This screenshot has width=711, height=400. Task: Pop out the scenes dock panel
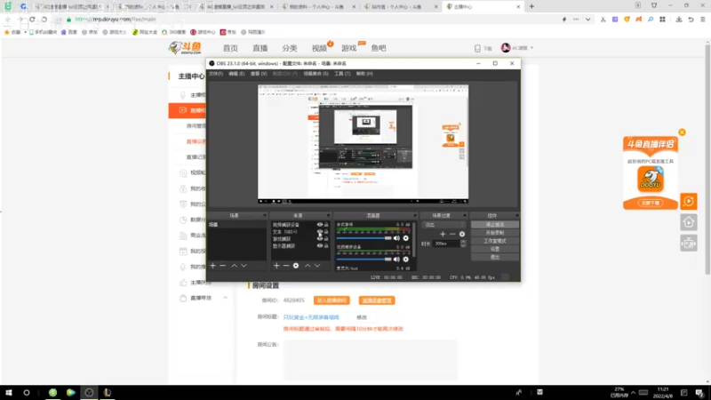265,215
